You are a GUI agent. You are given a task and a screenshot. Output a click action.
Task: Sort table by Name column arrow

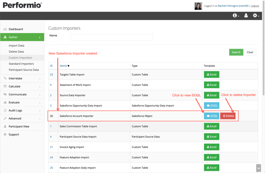point(68,66)
